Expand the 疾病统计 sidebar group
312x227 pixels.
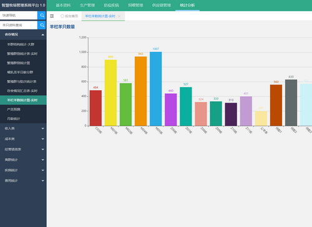point(23,170)
